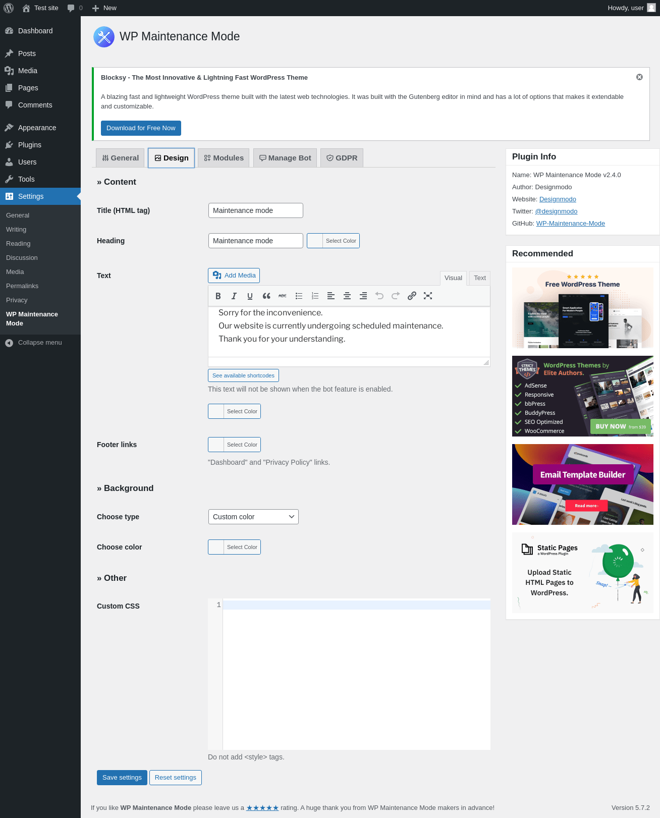Click the Collapse menu arrow icon
Viewport: 660px width, 818px height.
(9, 343)
